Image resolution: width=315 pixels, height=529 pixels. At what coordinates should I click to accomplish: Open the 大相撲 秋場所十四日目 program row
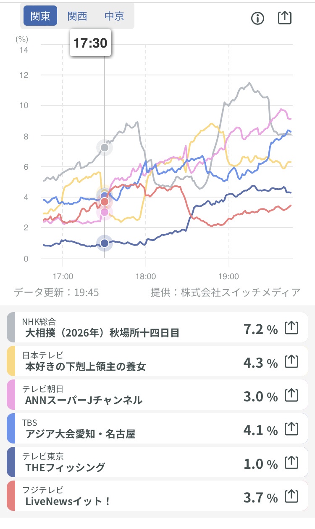pos(157,327)
